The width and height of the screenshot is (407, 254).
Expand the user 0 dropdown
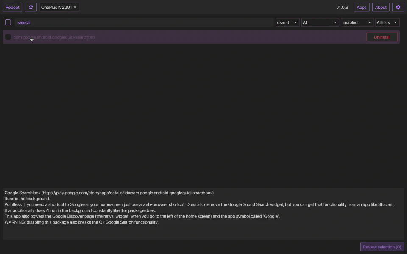tap(287, 22)
